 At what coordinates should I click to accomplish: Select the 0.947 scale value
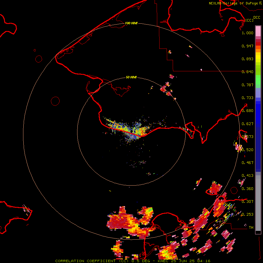[x=248, y=46]
